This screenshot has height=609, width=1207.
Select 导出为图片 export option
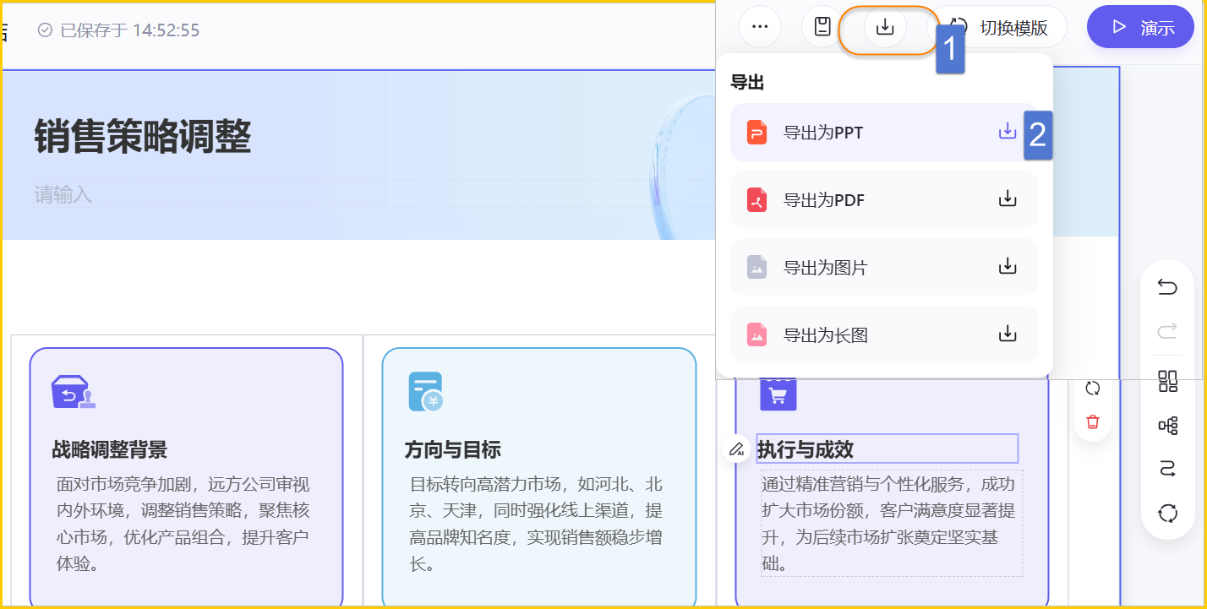884,267
